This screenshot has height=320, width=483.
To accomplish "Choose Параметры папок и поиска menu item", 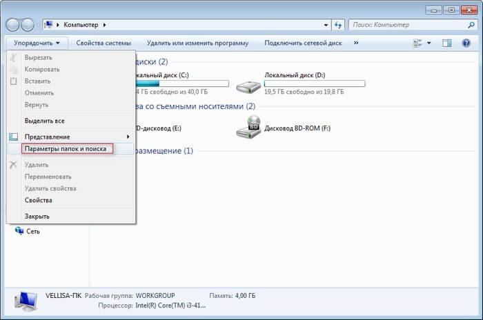I will click(x=65, y=148).
